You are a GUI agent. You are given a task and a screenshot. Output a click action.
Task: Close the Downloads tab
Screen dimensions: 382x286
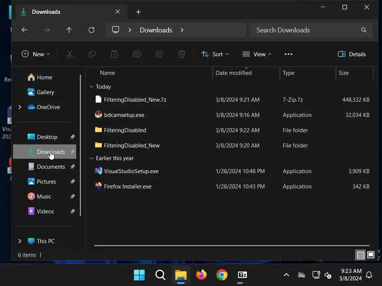coord(118,12)
